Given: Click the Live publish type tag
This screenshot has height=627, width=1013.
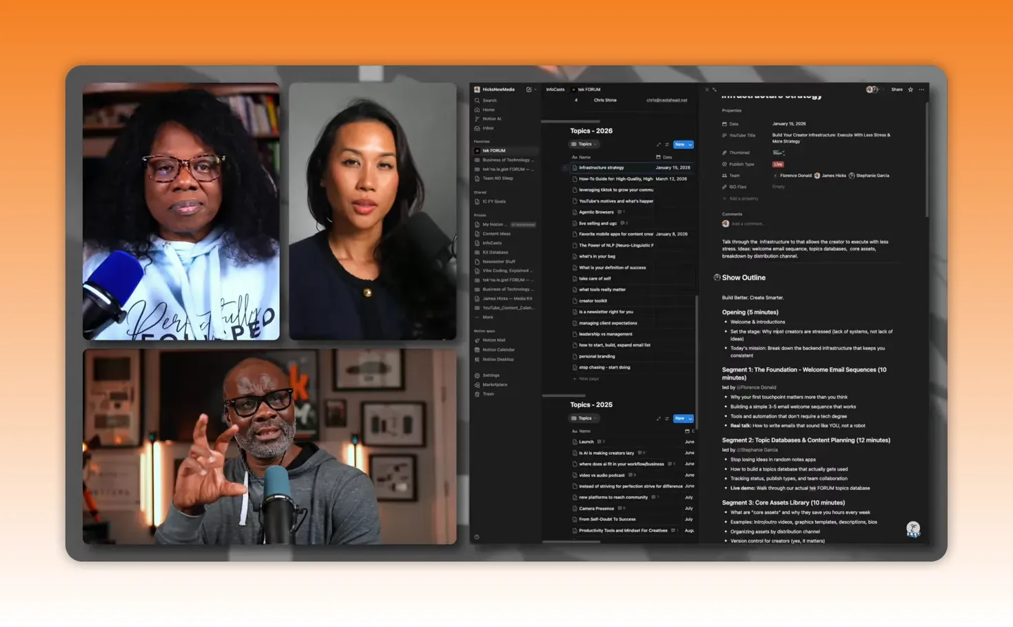Looking at the screenshot, I should (x=777, y=164).
